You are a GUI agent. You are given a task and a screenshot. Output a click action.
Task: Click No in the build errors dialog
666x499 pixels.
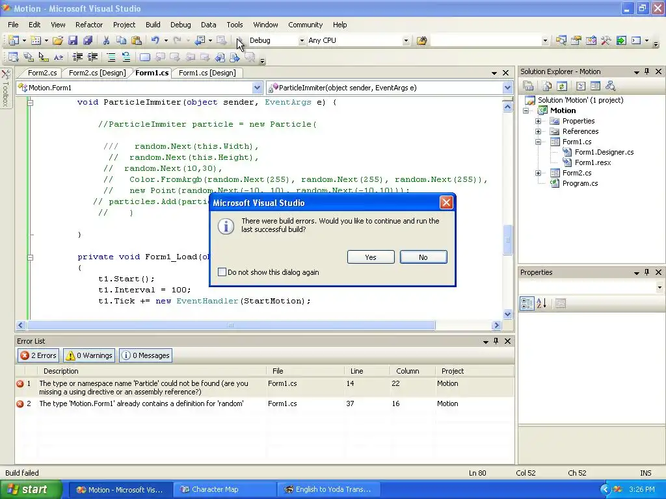[x=423, y=257]
